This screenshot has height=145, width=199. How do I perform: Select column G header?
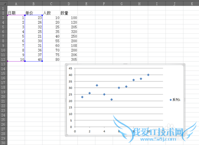pyautogui.click(x=121, y=4)
